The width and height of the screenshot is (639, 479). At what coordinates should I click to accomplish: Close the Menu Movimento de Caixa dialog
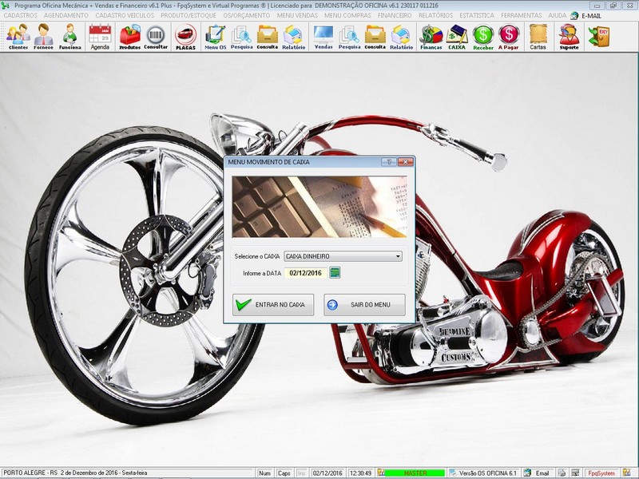tap(406, 162)
